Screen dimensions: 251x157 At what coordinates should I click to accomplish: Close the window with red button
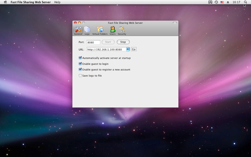[x=75, y=23]
